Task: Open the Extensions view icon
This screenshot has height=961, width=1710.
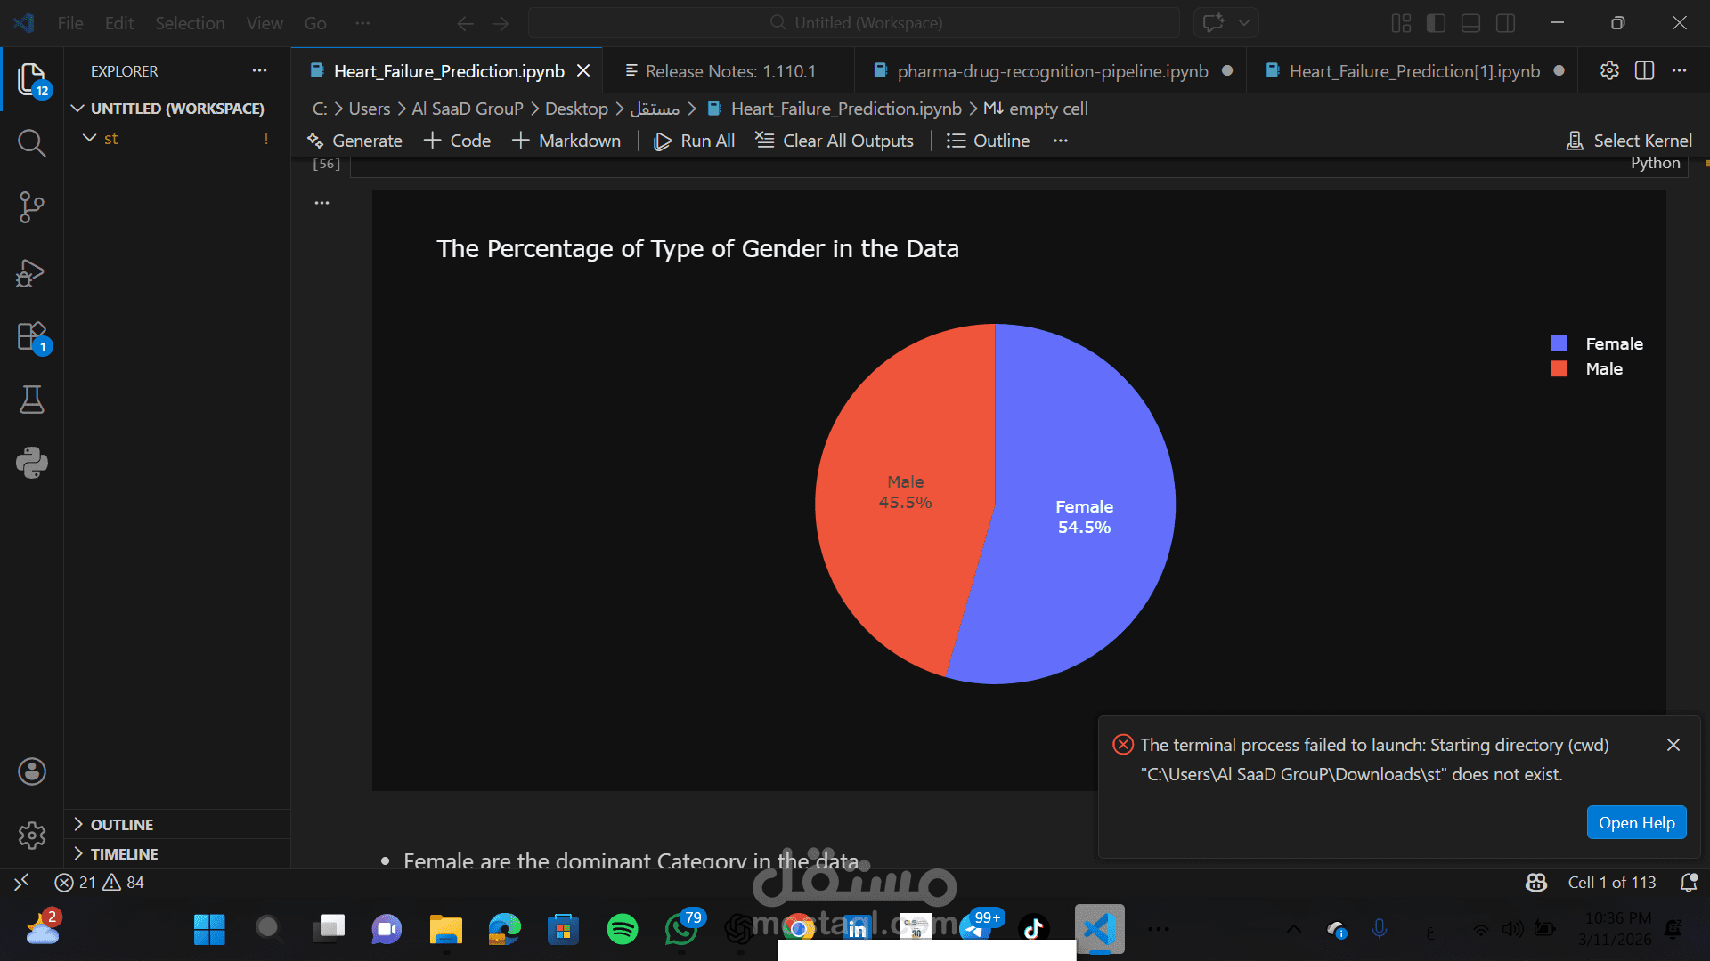Action: [x=31, y=338]
